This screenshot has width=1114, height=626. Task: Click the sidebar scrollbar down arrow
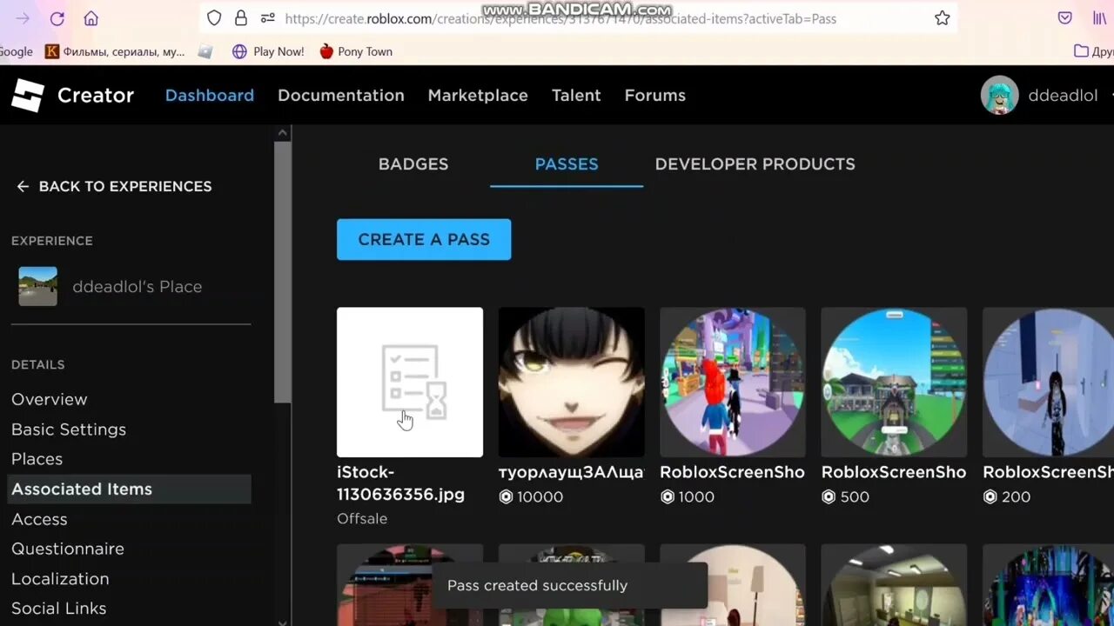point(282,622)
